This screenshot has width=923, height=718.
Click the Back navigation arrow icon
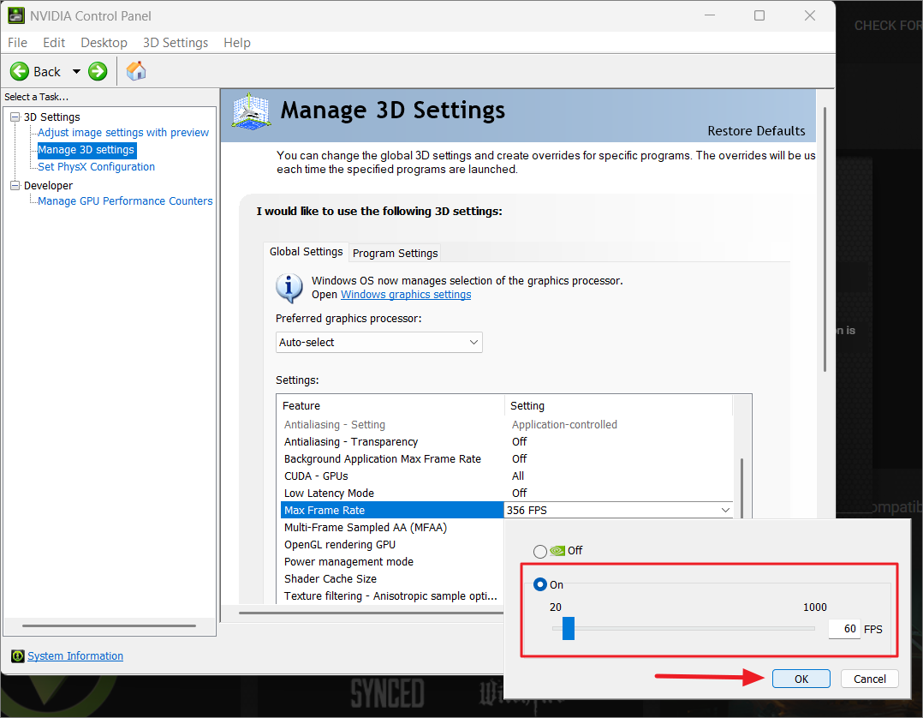(20, 71)
